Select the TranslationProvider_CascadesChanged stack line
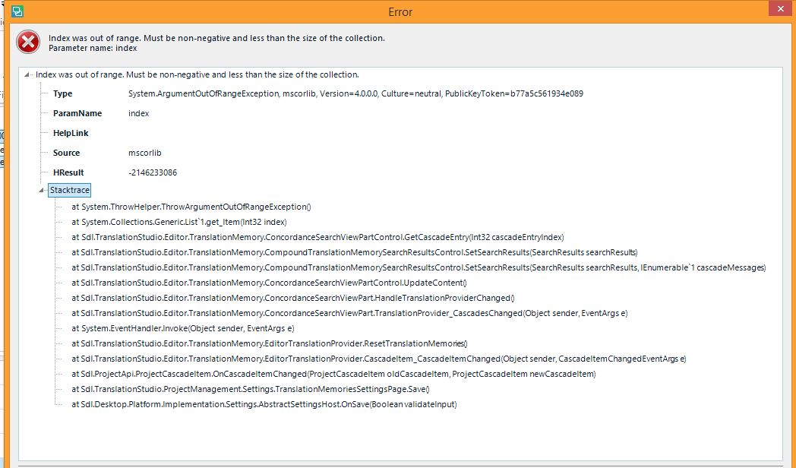The height and width of the screenshot is (468, 796). click(349, 314)
